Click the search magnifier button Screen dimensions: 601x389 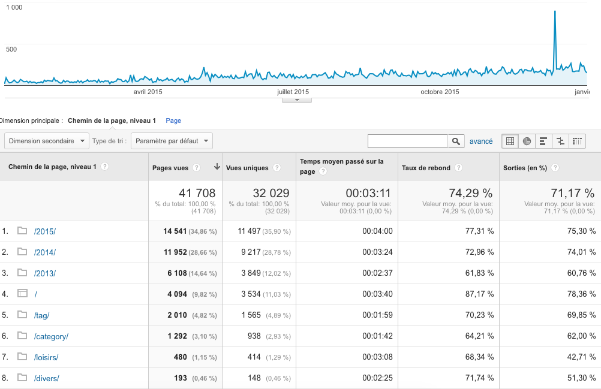coord(456,141)
